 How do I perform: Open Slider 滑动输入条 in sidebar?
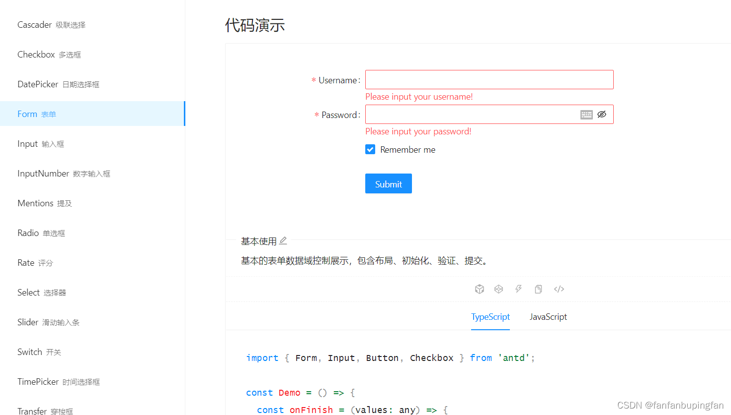click(x=92, y=322)
